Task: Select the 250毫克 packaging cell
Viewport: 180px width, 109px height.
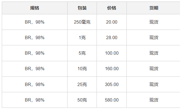Action: click(82, 22)
